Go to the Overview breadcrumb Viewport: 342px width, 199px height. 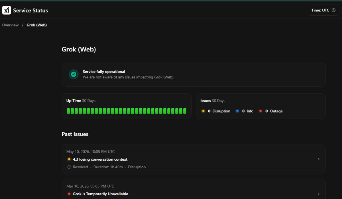pyautogui.click(x=10, y=25)
